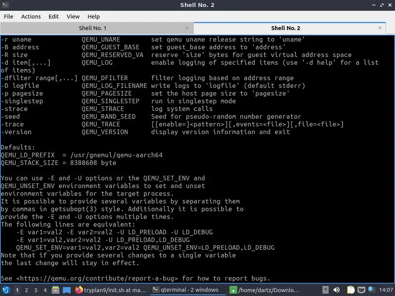Click the QEMU_TRACE variable text
The image size is (395, 296).
101,124
